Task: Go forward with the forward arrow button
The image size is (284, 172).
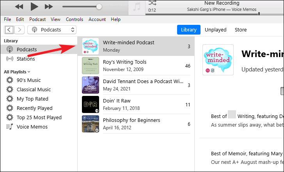Action: pyautogui.click(x=20, y=30)
